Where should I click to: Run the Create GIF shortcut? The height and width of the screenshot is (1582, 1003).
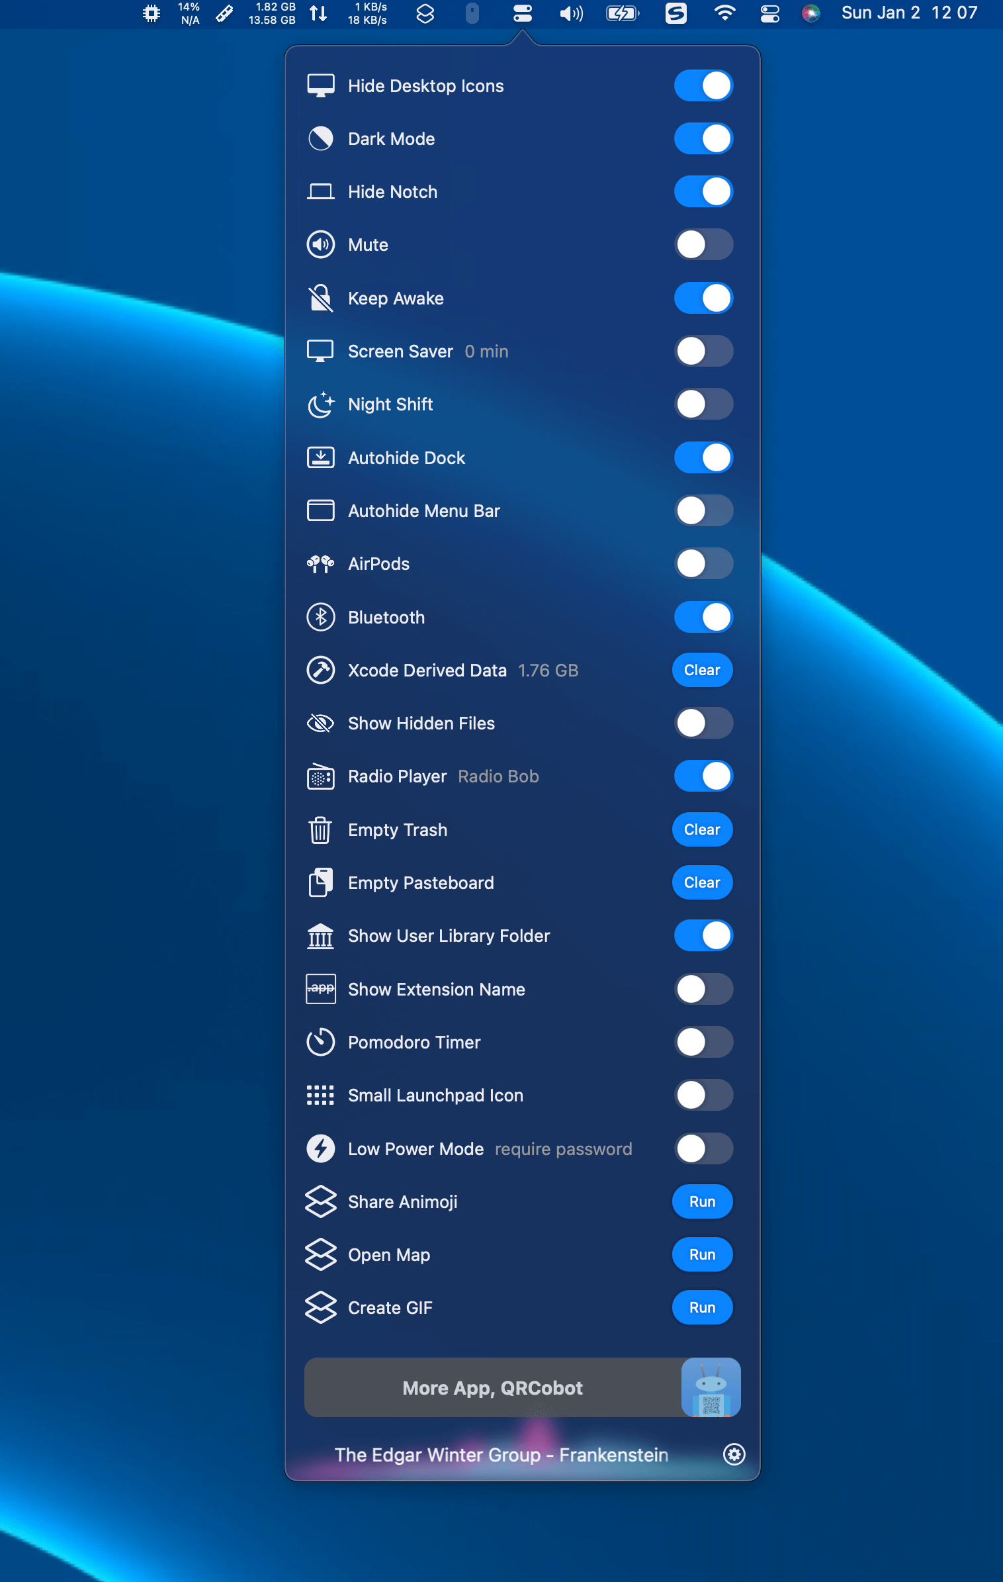(703, 1307)
